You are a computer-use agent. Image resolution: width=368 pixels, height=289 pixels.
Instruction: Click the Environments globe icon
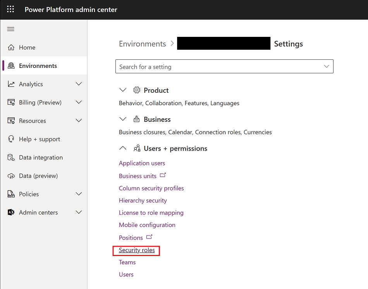click(x=12, y=65)
